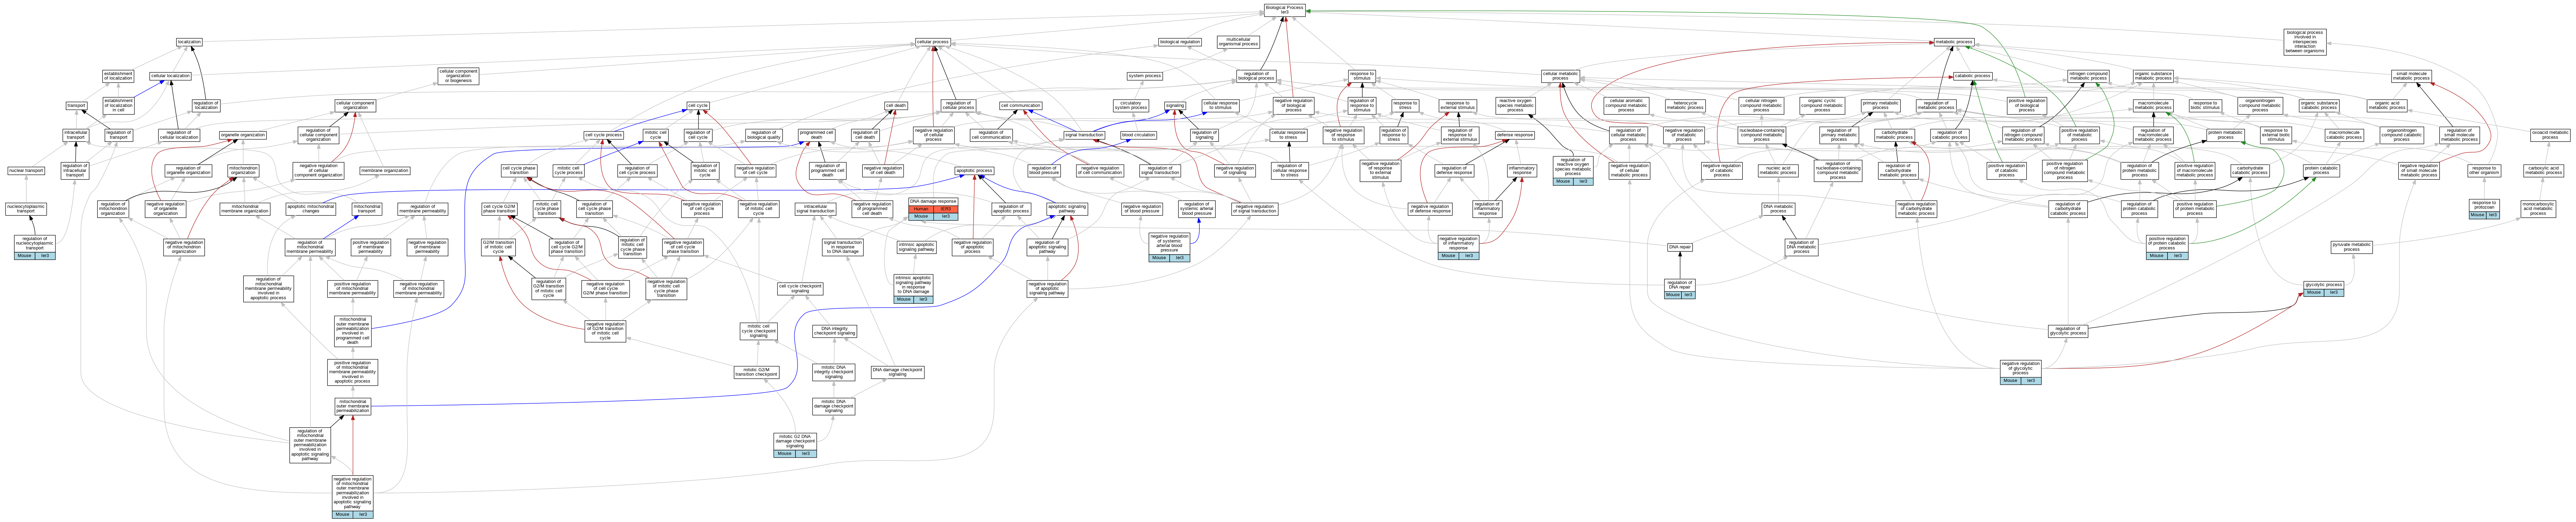The width and height of the screenshot is (2576, 522).
Task: Select the 'membrane organization' node
Action: 385,171
